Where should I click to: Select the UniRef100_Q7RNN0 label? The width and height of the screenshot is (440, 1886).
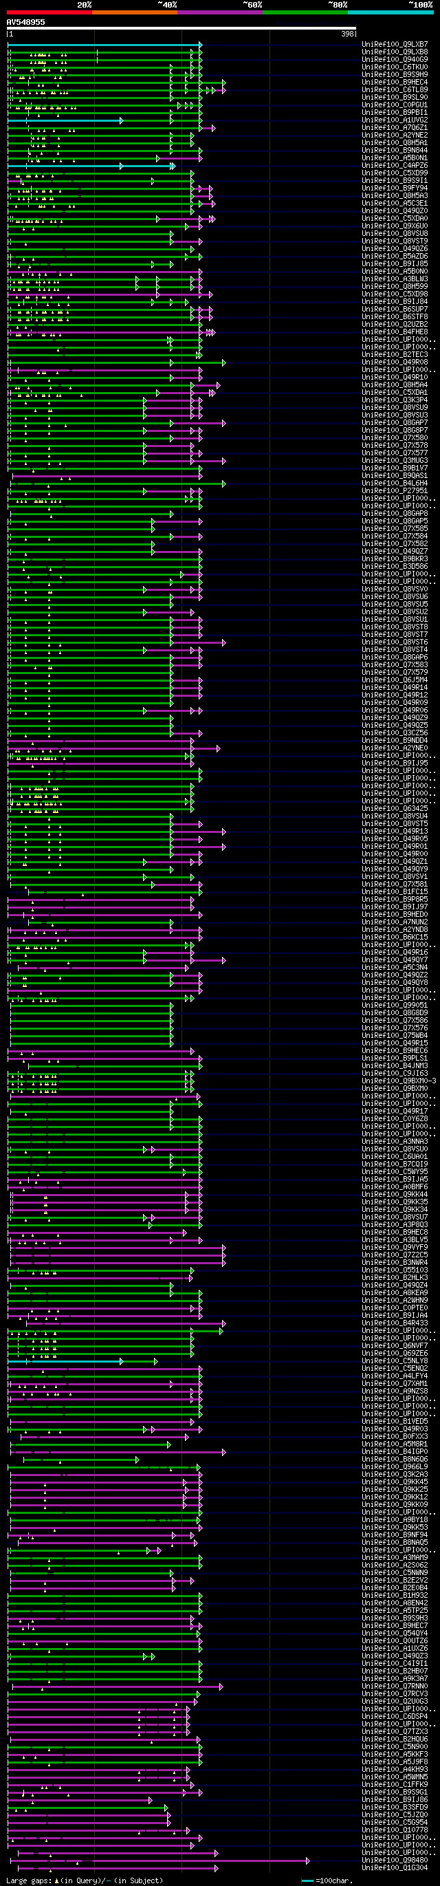point(395,1685)
